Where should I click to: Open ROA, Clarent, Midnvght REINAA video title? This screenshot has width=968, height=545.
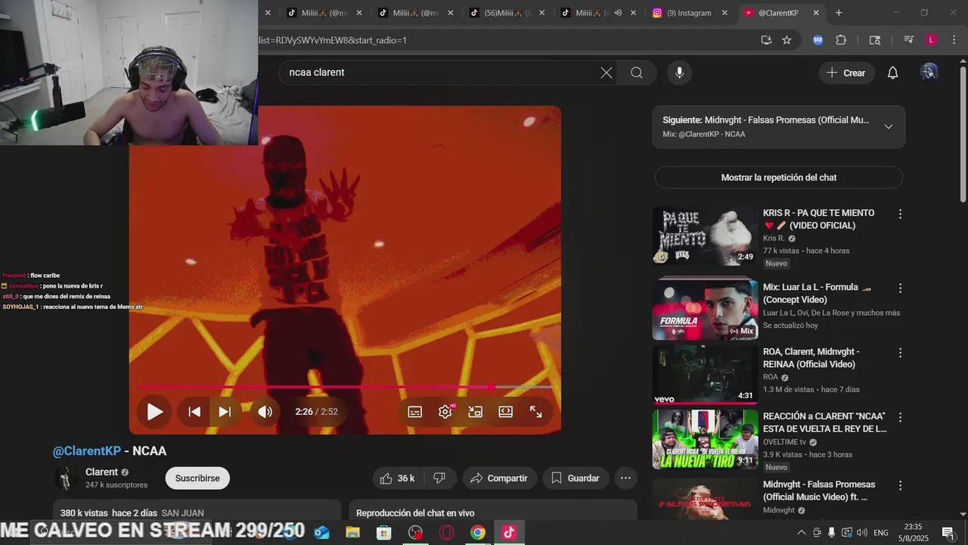pos(811,358)
